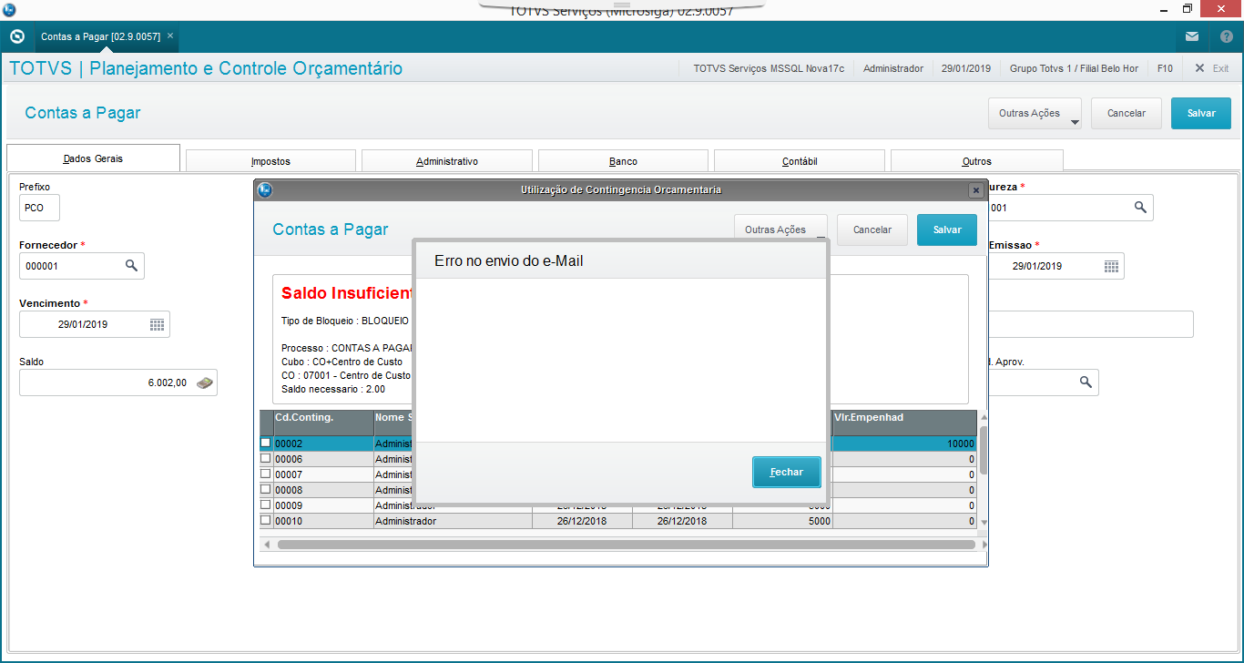
Task: Tick the checkbox for row 00002
Action: coord(266,444)
